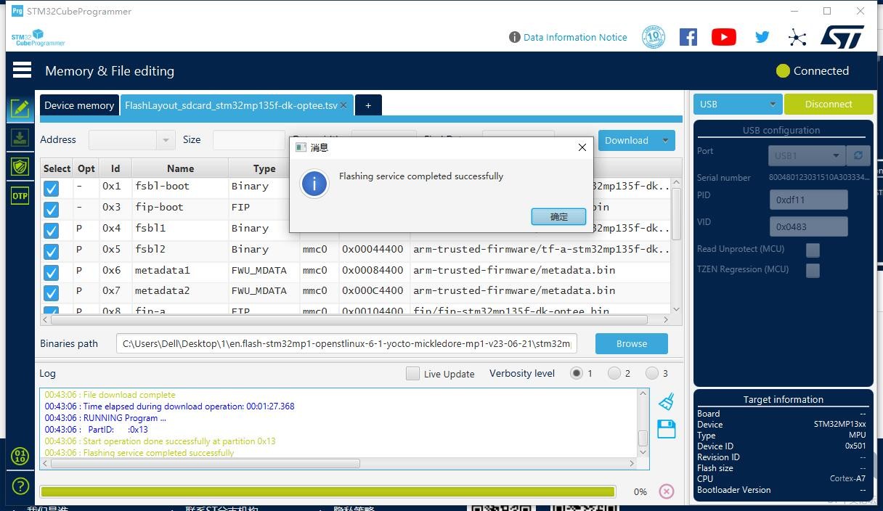Click the ST logo
Image resolution: width=883 pixels, height=511 pixels.
[842, 37]
